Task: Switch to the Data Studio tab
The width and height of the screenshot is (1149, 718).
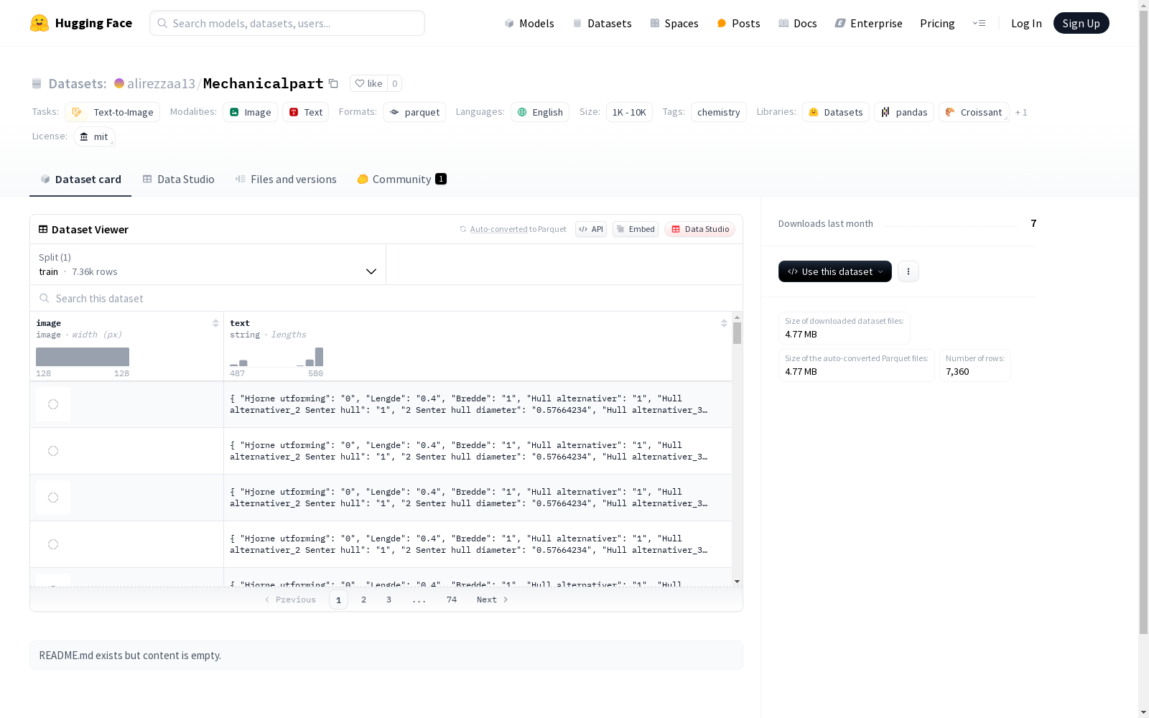Action: point(179,179)
